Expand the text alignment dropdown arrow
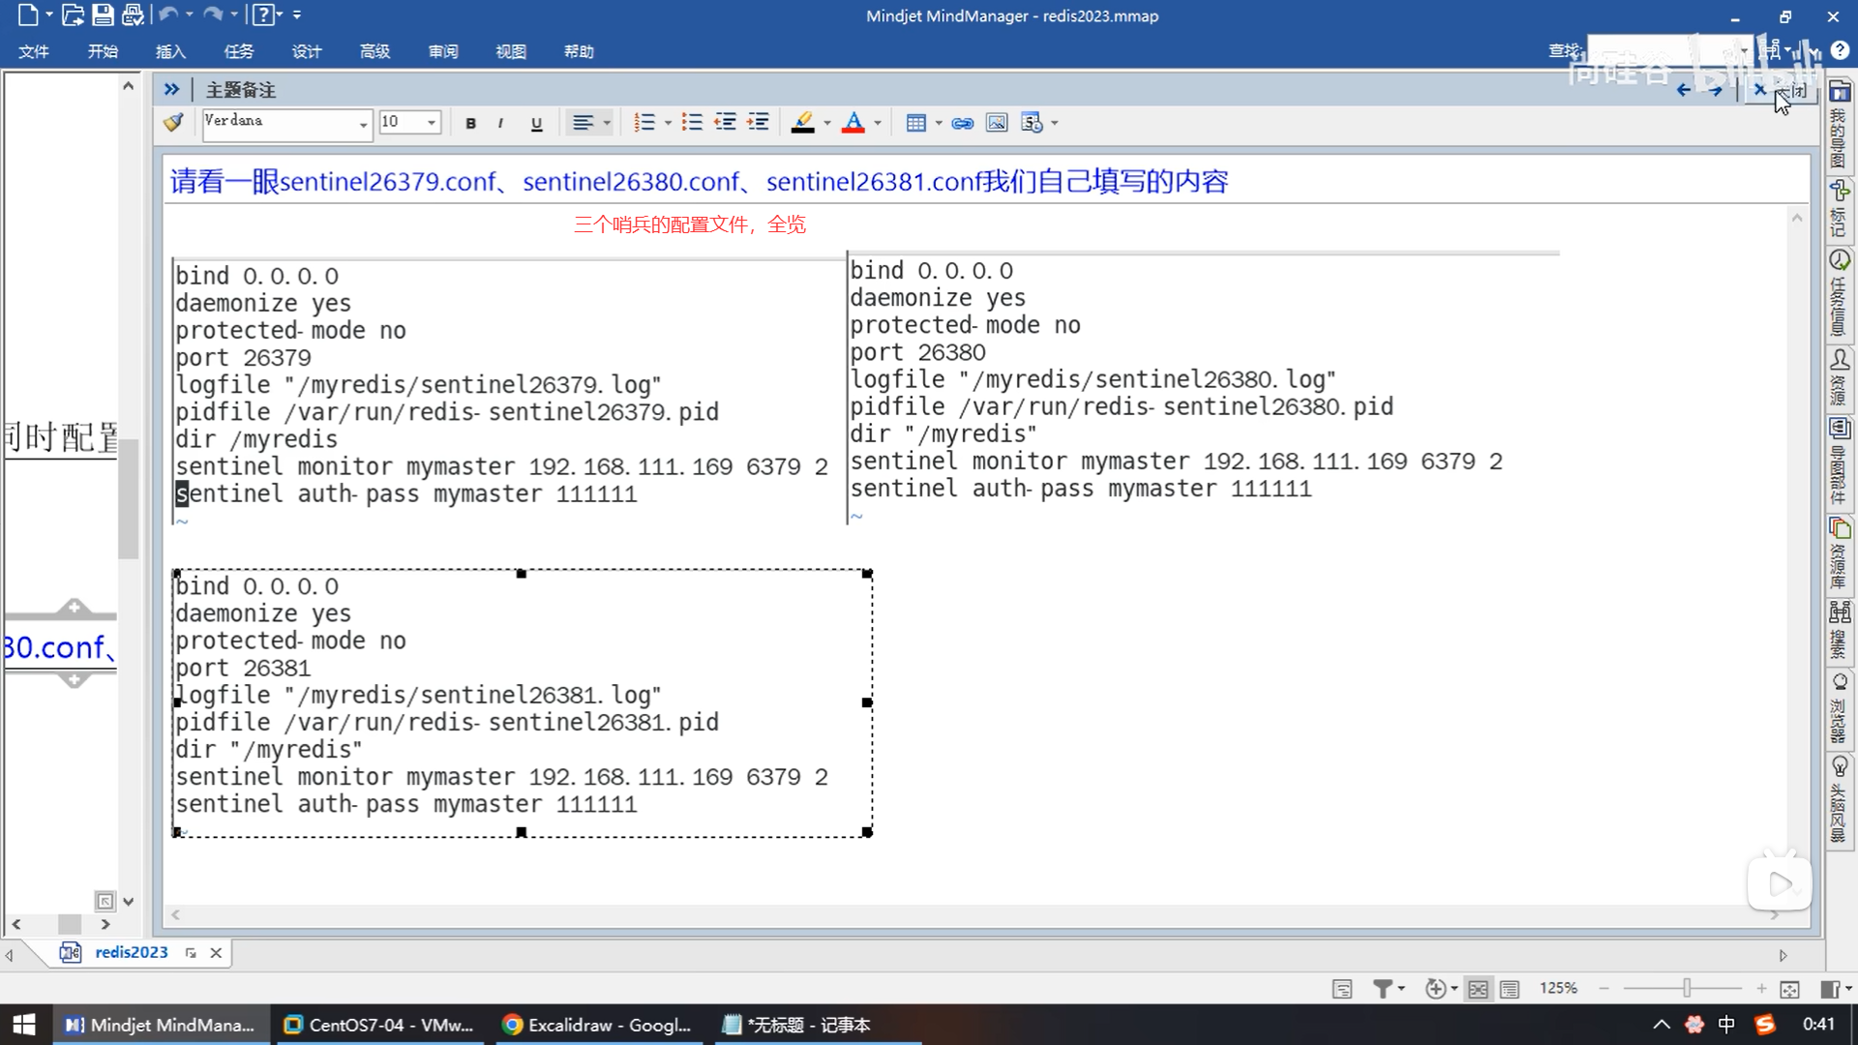The image size is (1858, 1045). pos(607,123)
